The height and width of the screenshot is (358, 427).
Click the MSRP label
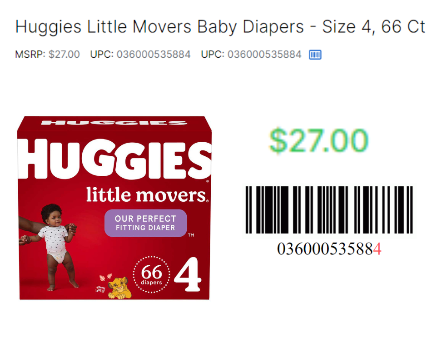click(30, 55)
